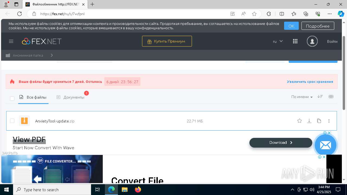347x195 pixels.
Task: Check the AnxietyTool-update.zip checkbox
Action: (12, 121)
